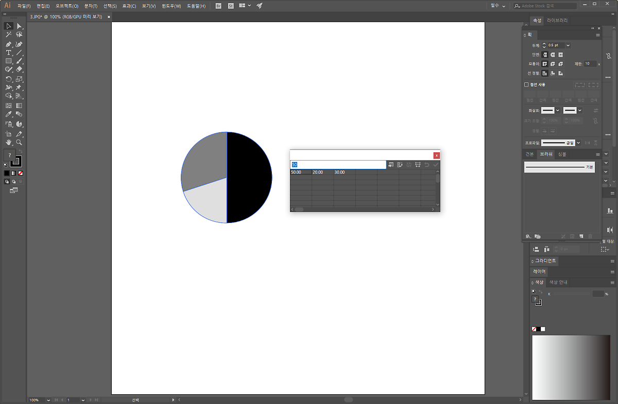The height and width of the screenshot is (404, 618).
Task: Open the 효과(C) menu
Action: (x=129, y=6)
